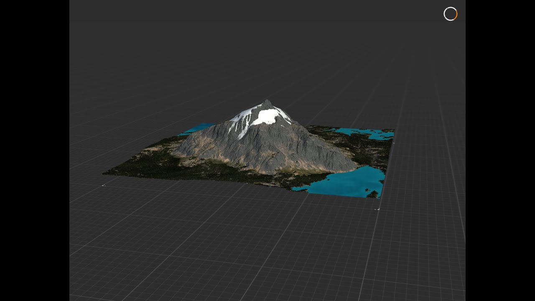This screenshot has height=301, width=535.
Task: Click the circular progress indicator icon
Action: (x=451, y=14)
